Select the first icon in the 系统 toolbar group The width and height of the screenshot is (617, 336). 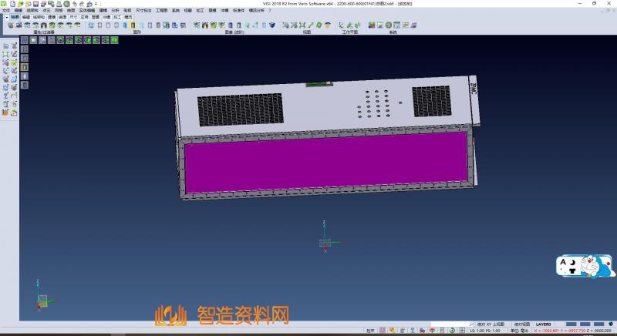point(371,25)
